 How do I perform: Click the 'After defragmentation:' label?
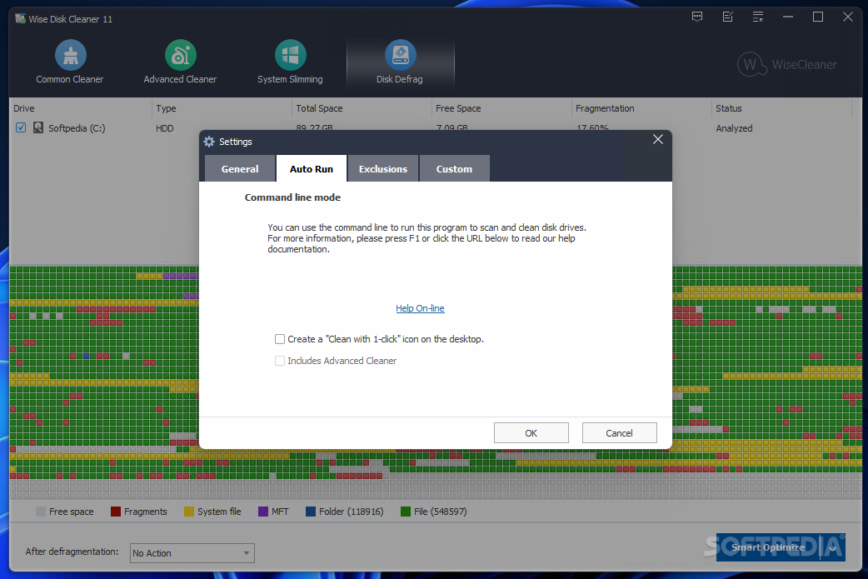pos(72,552)
